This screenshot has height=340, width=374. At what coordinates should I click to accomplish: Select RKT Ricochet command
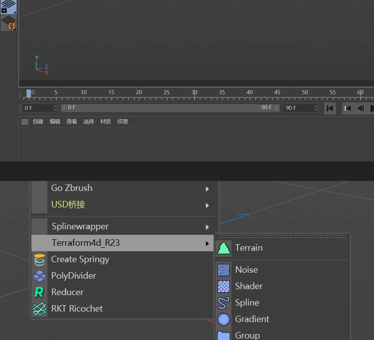coord(122,309)
